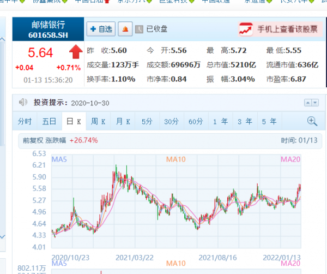Screen dimensions: 327x274
Task: Click 流通市值 value 636亿
Action: (308, 65)
